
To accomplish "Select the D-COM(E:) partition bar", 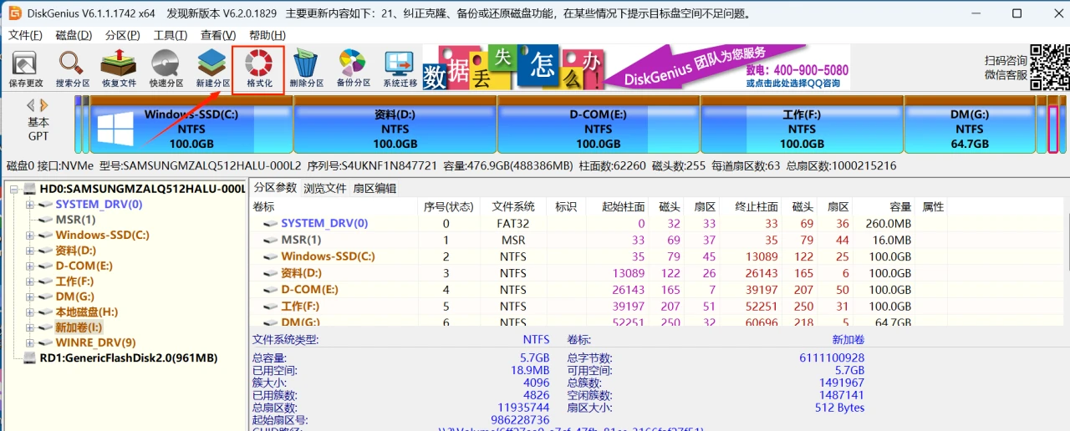I will pos(599,124).
